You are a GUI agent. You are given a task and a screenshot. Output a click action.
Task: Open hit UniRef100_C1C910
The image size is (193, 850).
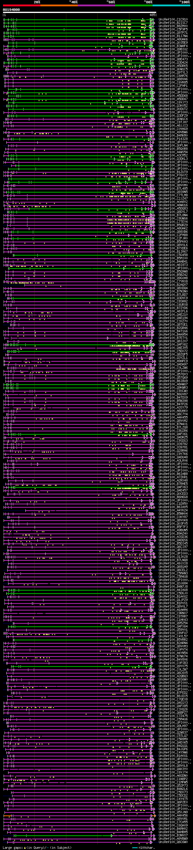point(173,20)
